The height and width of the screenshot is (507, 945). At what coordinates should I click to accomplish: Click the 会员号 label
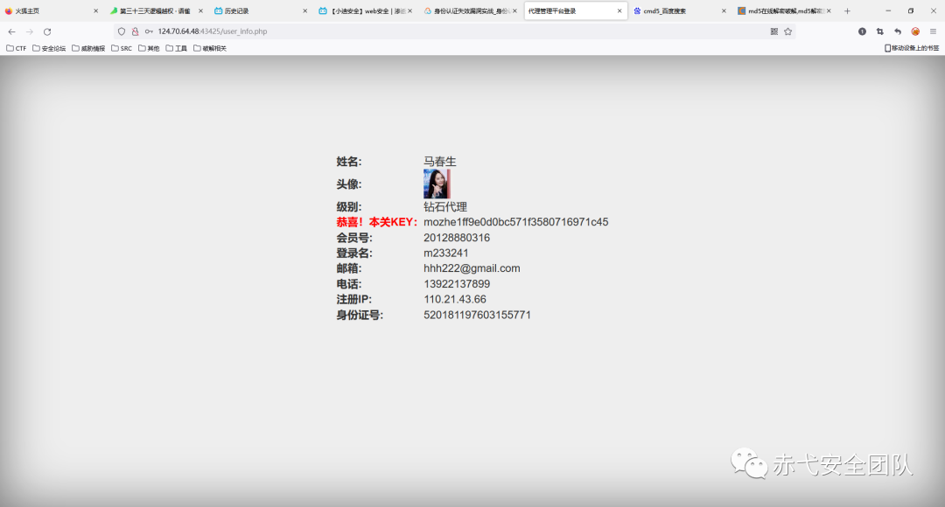[x=354, y=238]
